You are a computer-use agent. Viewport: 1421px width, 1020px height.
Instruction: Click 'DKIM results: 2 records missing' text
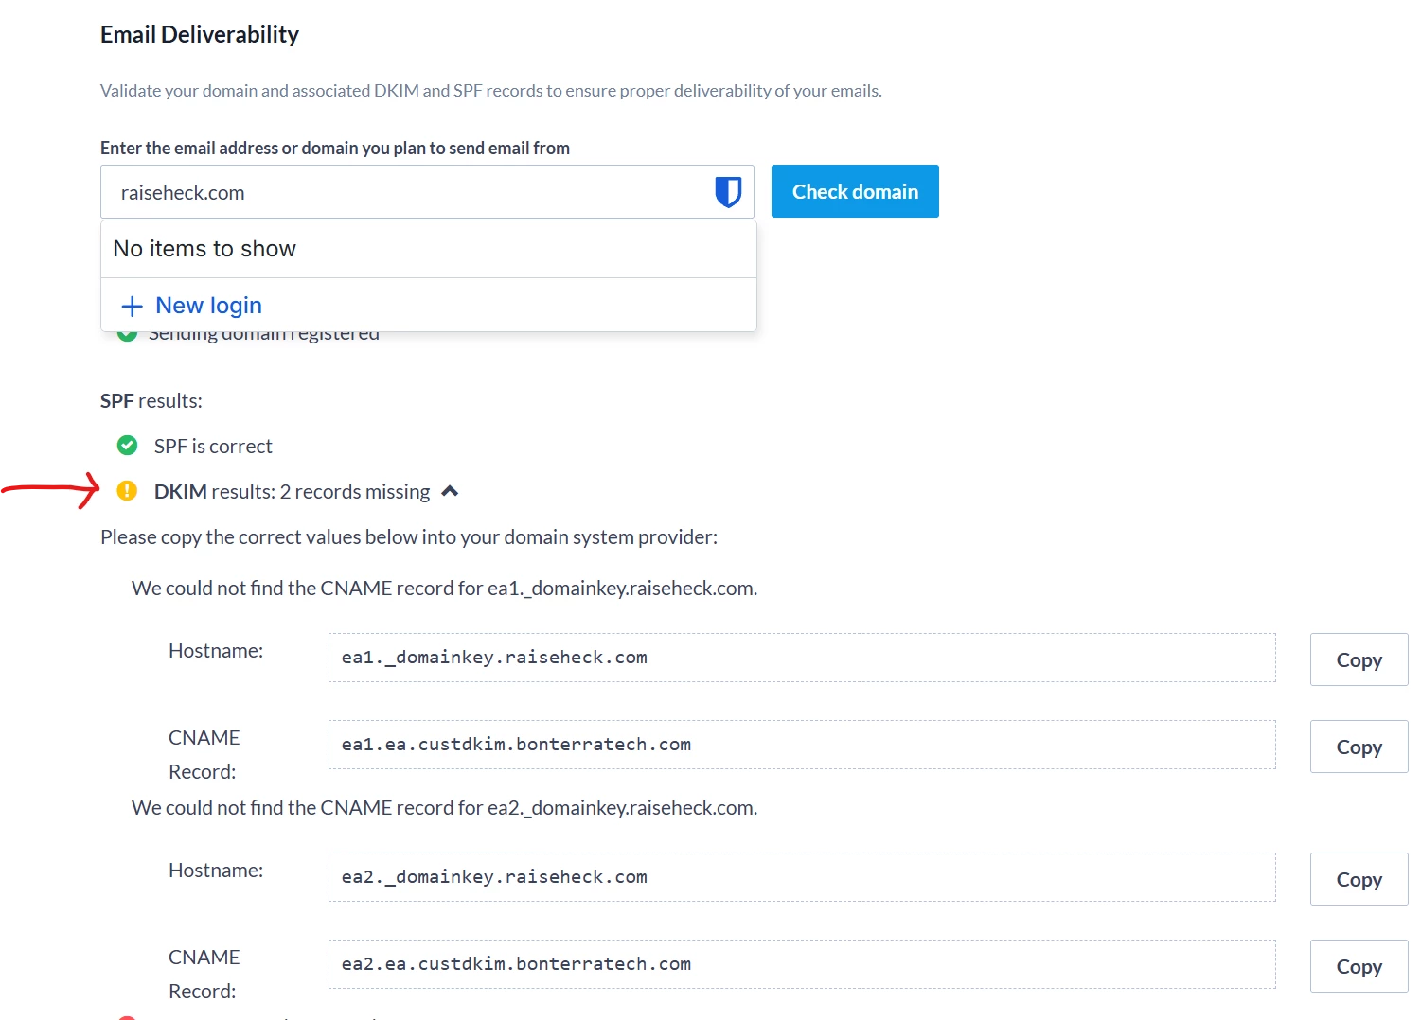tap(292, 491)
